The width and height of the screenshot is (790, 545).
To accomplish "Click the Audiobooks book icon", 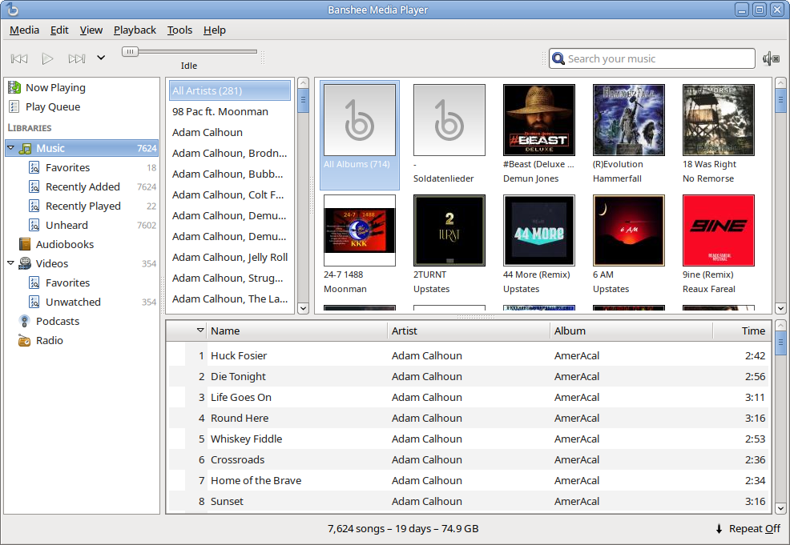I will coord(25,244).
